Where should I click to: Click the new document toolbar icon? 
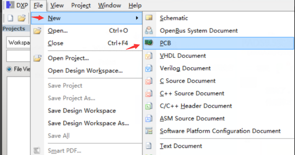click(10, 18)
